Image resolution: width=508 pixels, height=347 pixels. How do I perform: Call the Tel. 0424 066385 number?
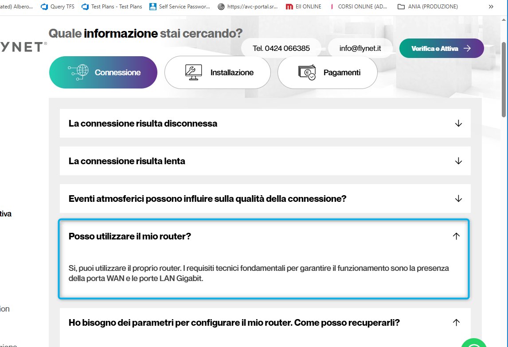pyautogui.click(x=281, y=48)
